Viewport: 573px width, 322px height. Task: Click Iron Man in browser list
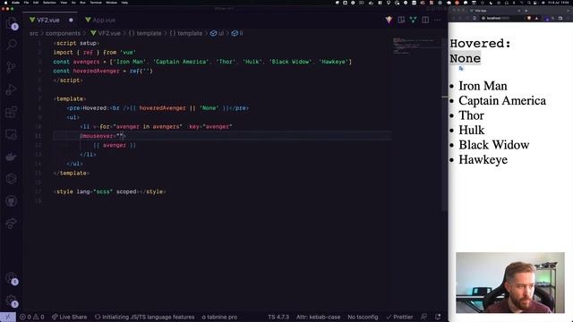pyautogui.click(x=483, y=86)
